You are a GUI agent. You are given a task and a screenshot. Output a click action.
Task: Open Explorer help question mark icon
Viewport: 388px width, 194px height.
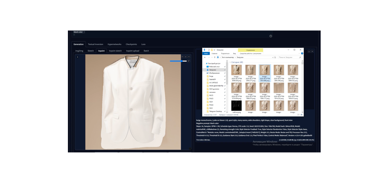(x=302, y=53)
